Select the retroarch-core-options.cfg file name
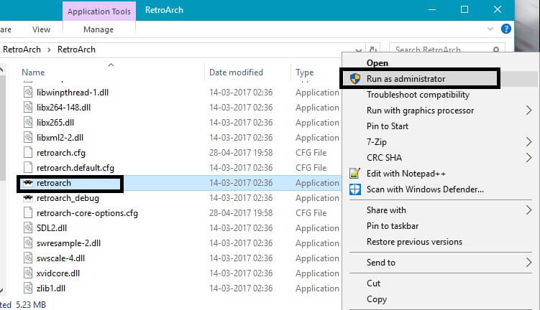 tap(87, 213)
